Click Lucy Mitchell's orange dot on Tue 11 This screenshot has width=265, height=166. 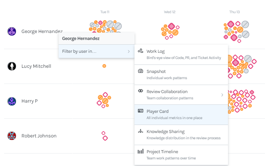pos(104,66)
